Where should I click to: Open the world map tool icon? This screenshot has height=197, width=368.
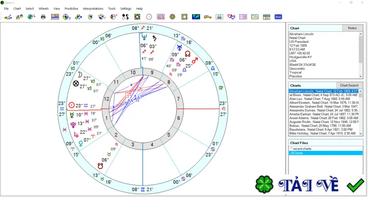[x=196, y=17]
